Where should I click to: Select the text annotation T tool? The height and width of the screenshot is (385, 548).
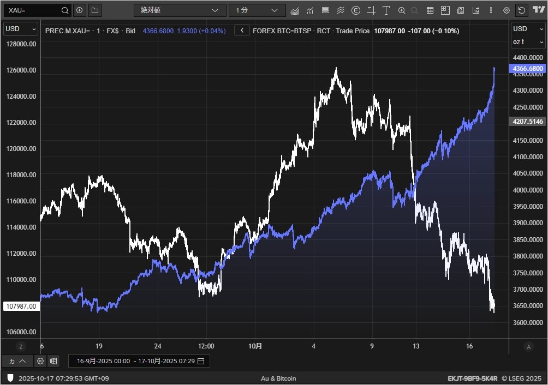click(x=386, y=10)
